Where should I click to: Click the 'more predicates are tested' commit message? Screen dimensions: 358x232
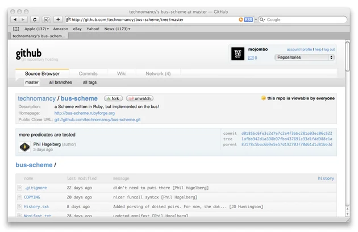tap(47, 135)
